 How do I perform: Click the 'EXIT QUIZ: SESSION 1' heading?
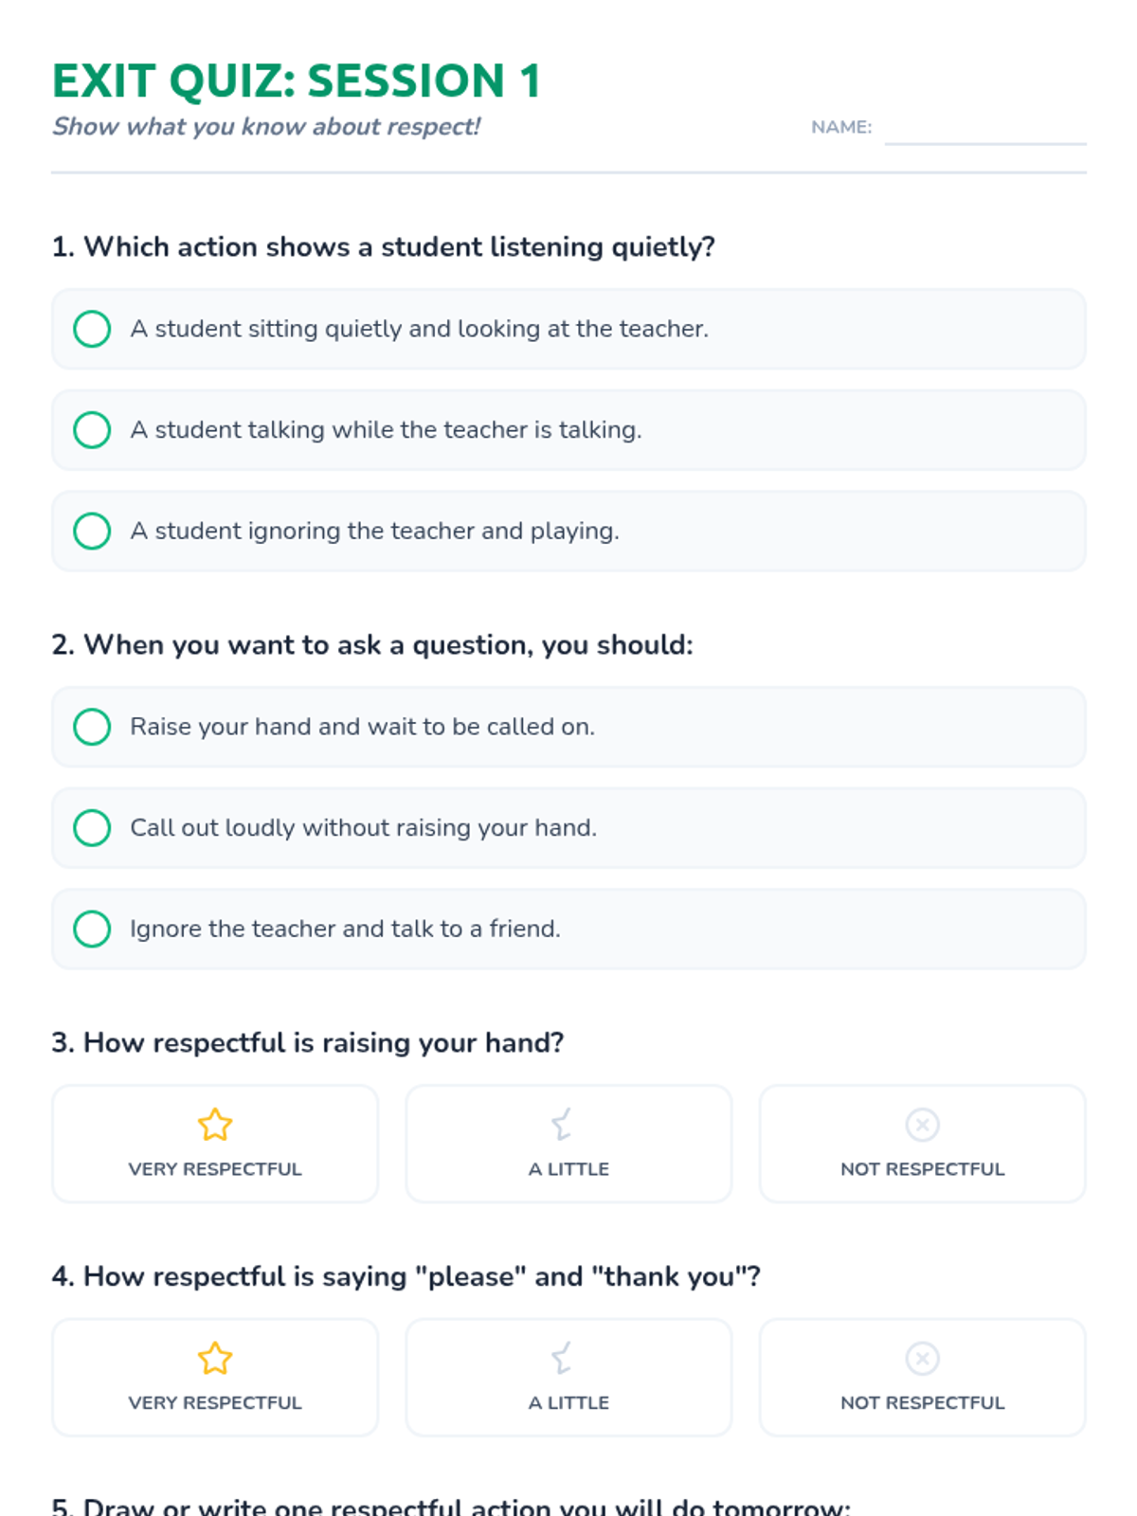(x=296, y=81)
